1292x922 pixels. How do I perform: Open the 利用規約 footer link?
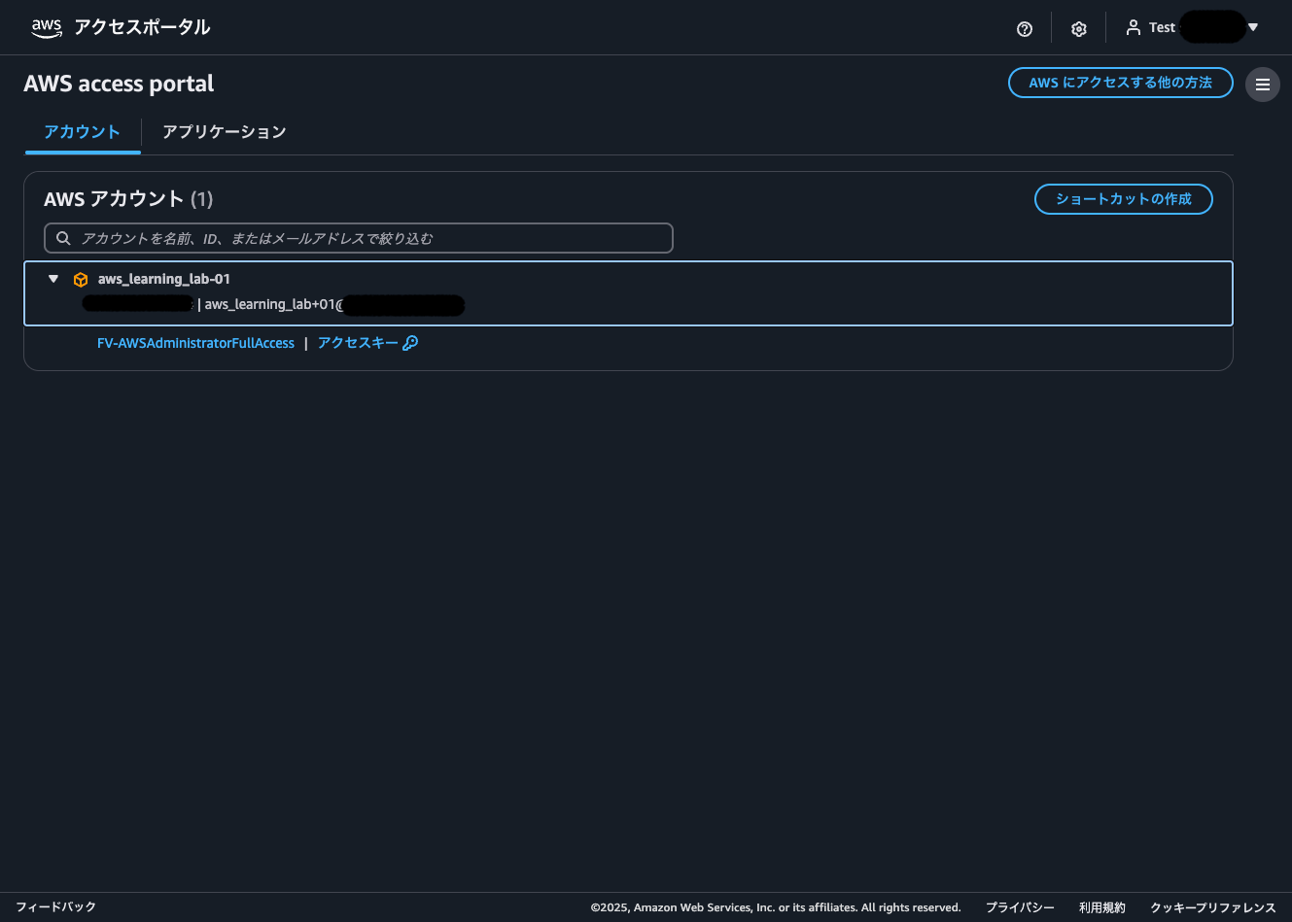(1101, 907)
